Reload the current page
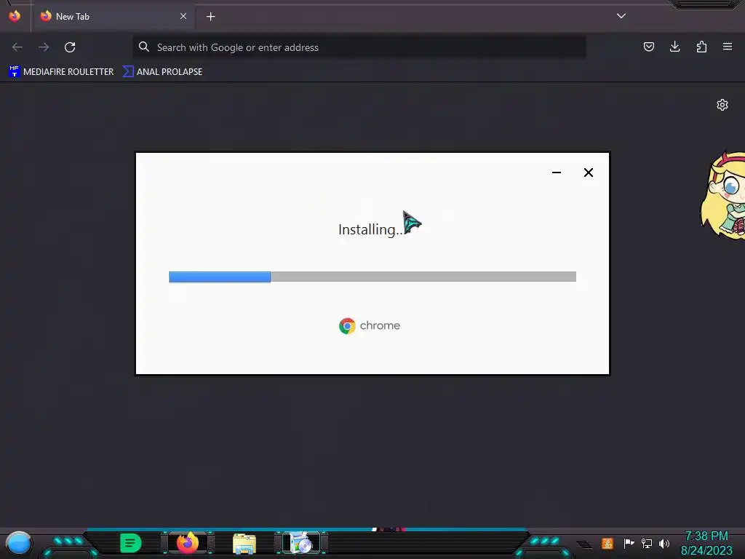The width and height of the screenshot is (745, 559). [70, 47]
